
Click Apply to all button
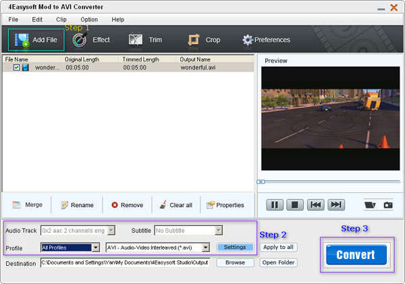(x=278, y=248)
